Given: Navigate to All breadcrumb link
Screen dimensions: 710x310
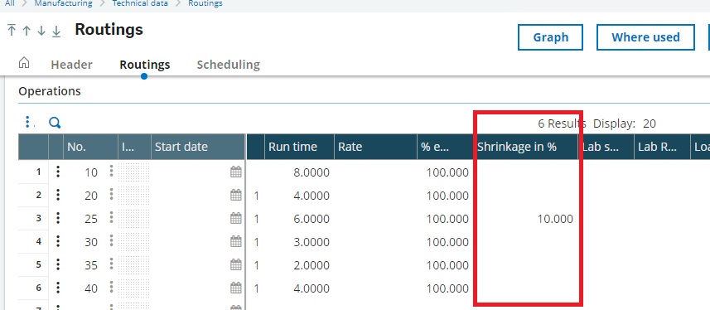Looking at the screenshot, I should pyautogui.click(x=9, y=3).
